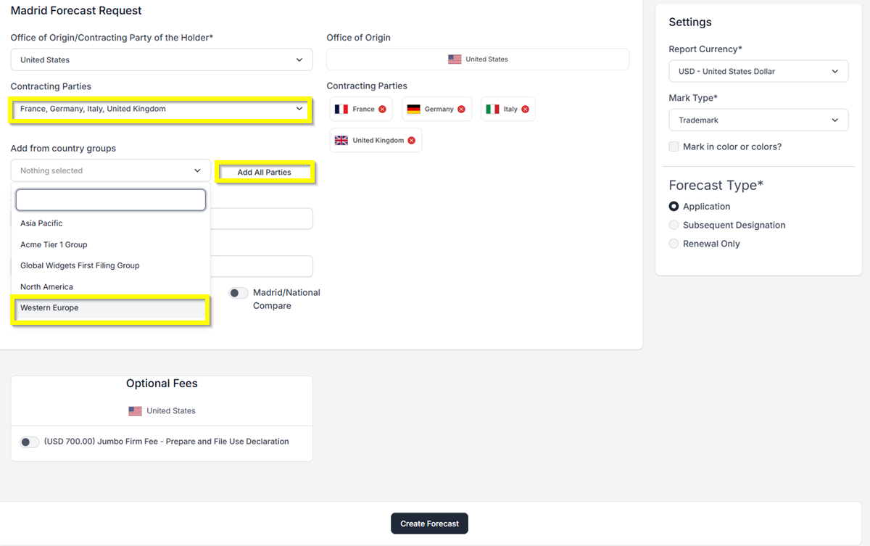Image resolution: width=870 pixels, height=546 pixels.
Task: Click the Create Forecast button
Action: point(429,524)
